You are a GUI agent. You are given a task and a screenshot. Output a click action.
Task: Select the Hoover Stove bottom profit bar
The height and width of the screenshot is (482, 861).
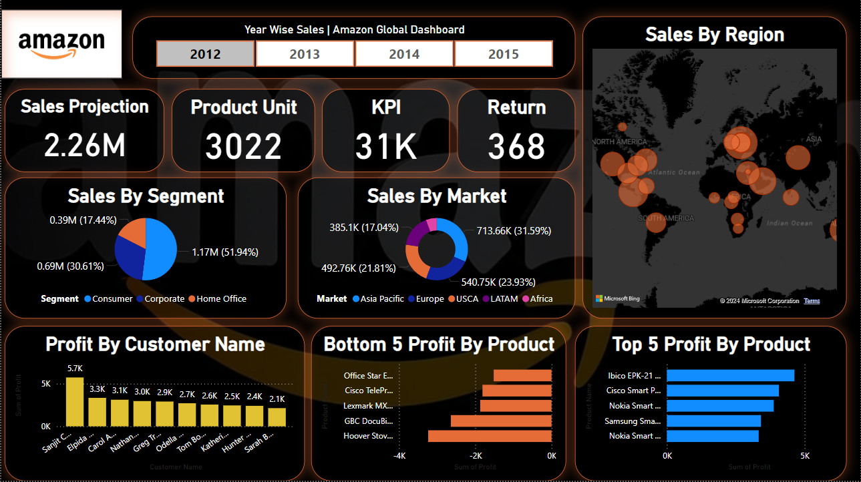pyautogui.click(x=490, y=436)
